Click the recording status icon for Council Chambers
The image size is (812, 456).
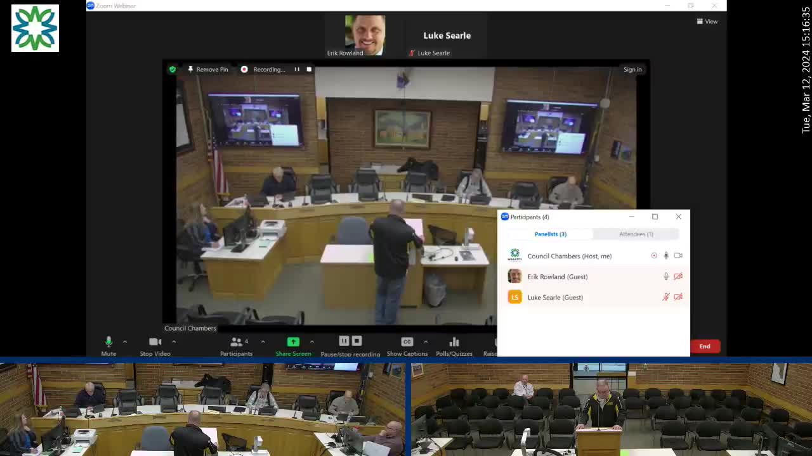click(x=654, y=256)
